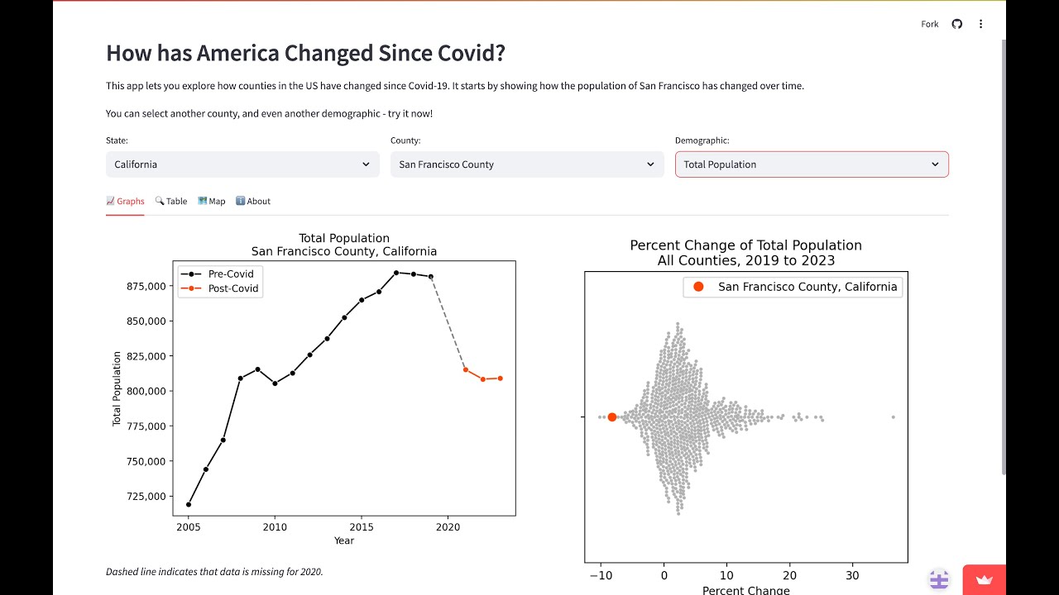The height and width of the screenshot is (595, 1059).
Task: Click the State: field label
Action: pyautogui.click(x=117, y=140)
